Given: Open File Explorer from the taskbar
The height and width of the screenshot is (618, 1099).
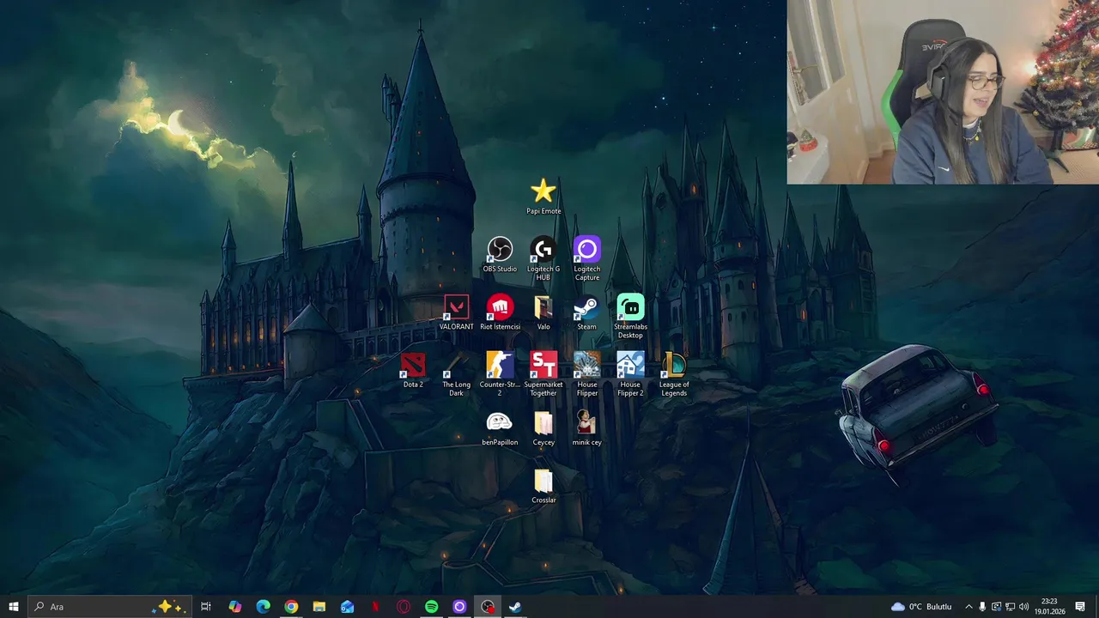Looking at the screenshot, I should coord(319,607).
